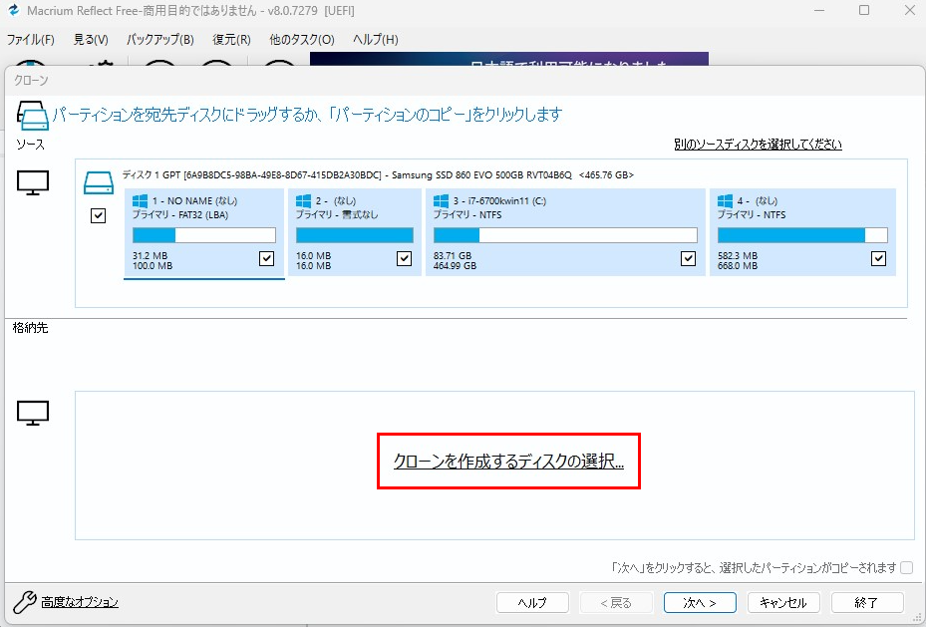Click the Macrium Reflect title bar icon

12,10
